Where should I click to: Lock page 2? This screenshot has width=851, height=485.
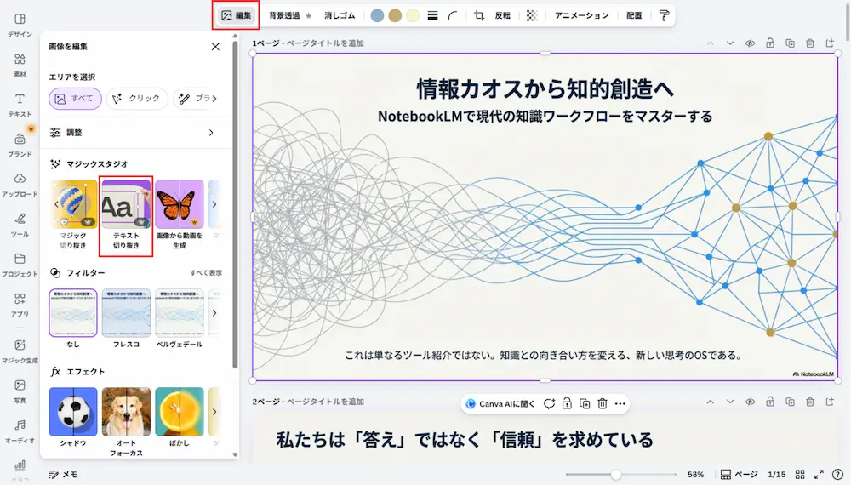point(770,402)
